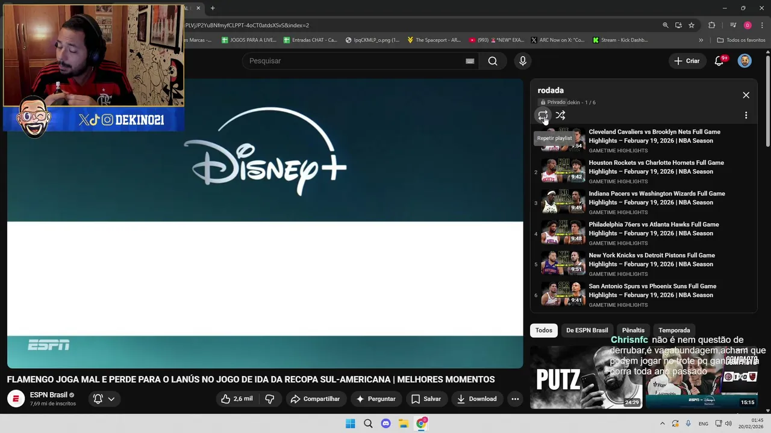Screen dimensions: 771x433
Task: Select the Pênaltis filter chip
Action: tap(633, 330)
